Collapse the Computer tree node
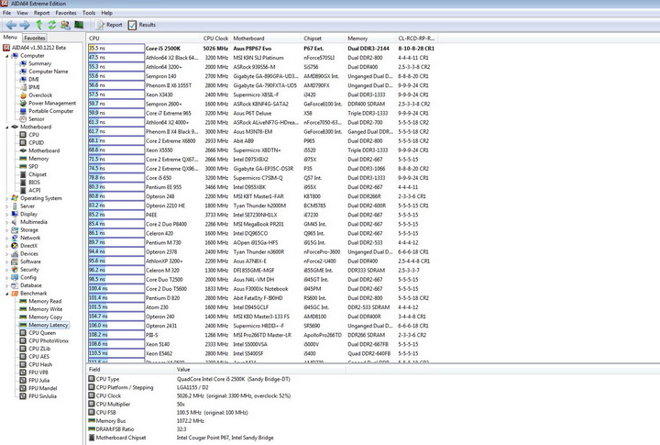Screen dimensions: 660x445 tap(6, 56)
